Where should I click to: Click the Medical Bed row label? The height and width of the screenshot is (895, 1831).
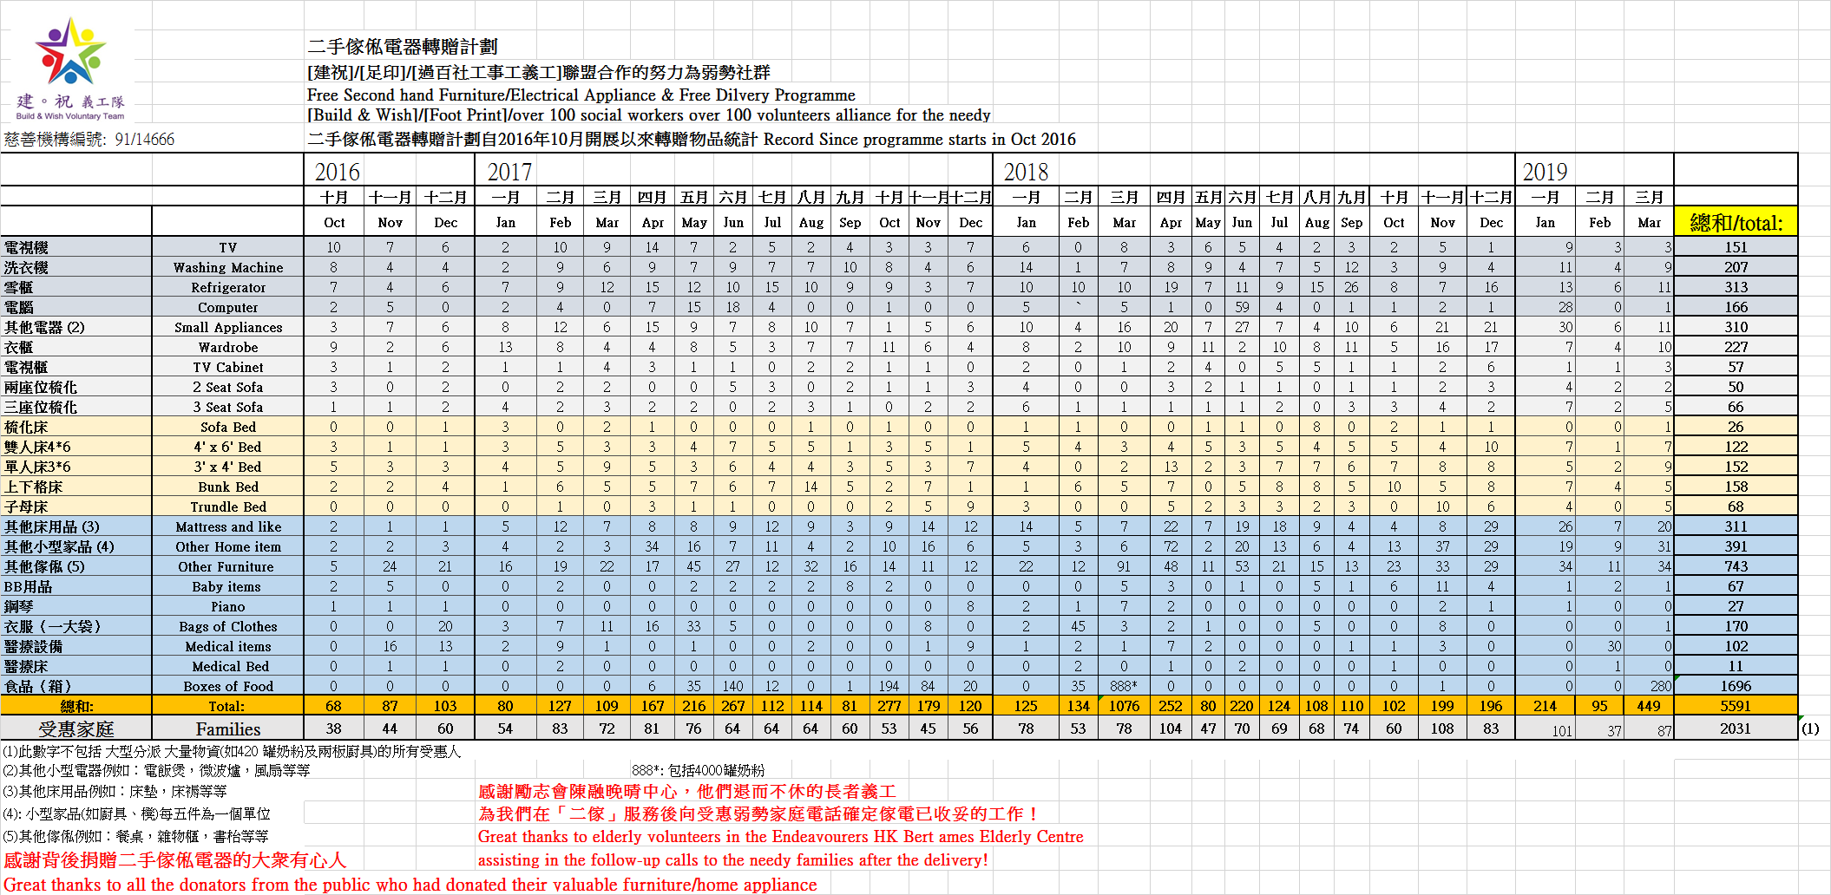[228, 666]
